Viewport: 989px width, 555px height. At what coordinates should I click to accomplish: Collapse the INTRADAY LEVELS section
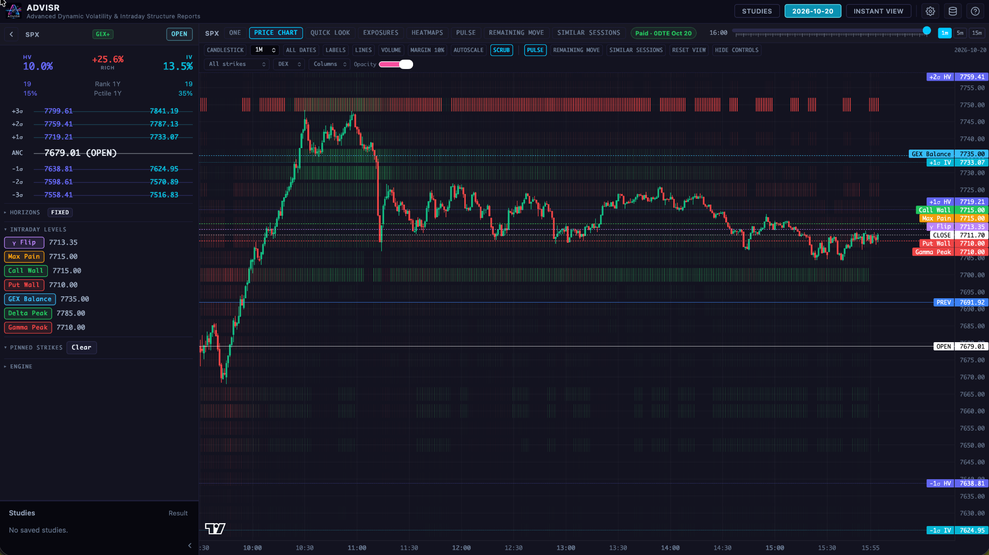point(35,230)
